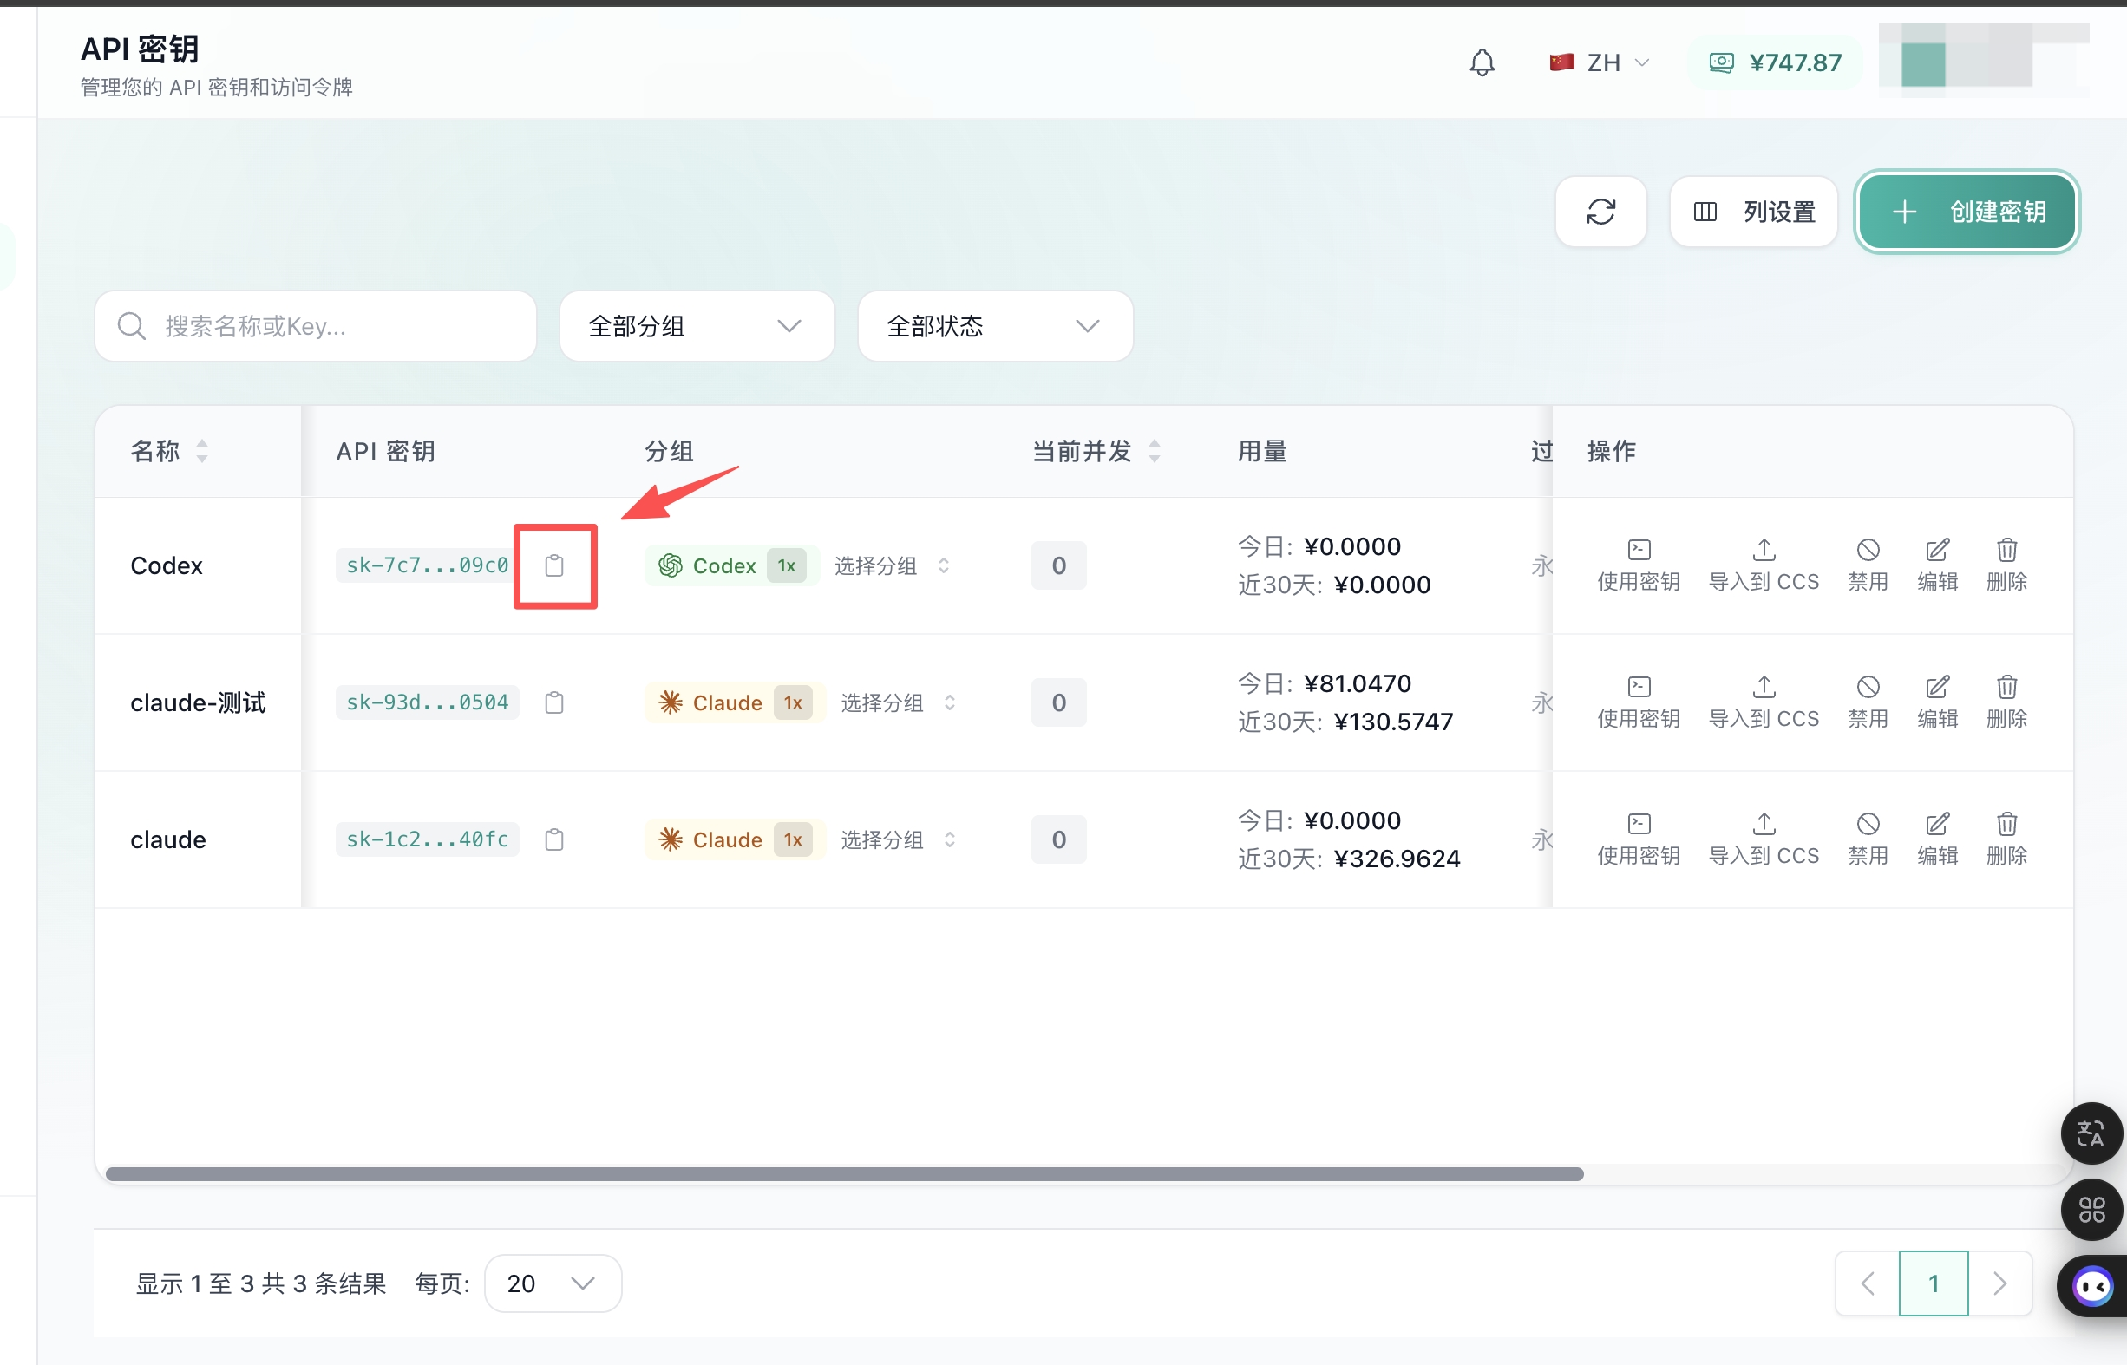Image resolution: width=2127 pixels, height=1365 pixels.
Task: Delete the claude-测试 key
Action: pos(2006,702)
